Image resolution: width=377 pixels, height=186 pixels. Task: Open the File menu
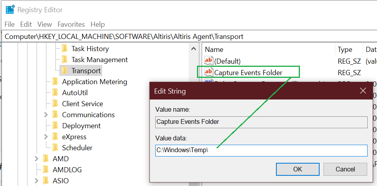coord(9,24)
